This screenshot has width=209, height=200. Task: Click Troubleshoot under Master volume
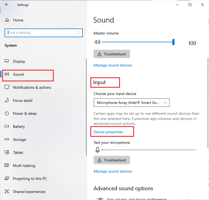click(112, 54)
